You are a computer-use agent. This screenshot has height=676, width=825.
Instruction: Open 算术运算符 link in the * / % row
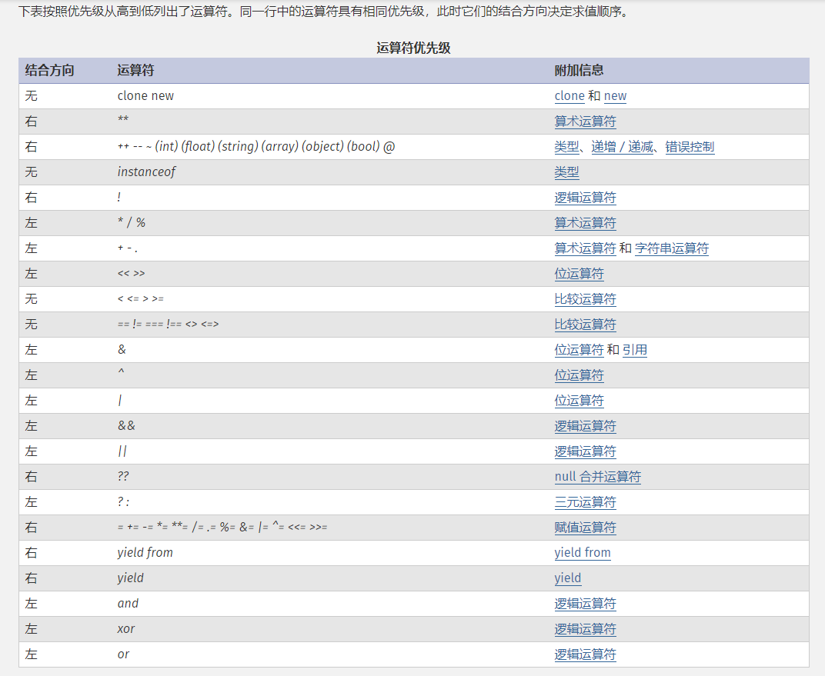(585, 223)
